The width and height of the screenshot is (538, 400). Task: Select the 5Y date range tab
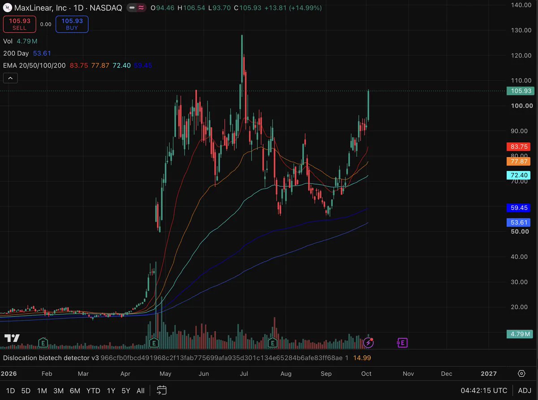[x=126, y=391]
